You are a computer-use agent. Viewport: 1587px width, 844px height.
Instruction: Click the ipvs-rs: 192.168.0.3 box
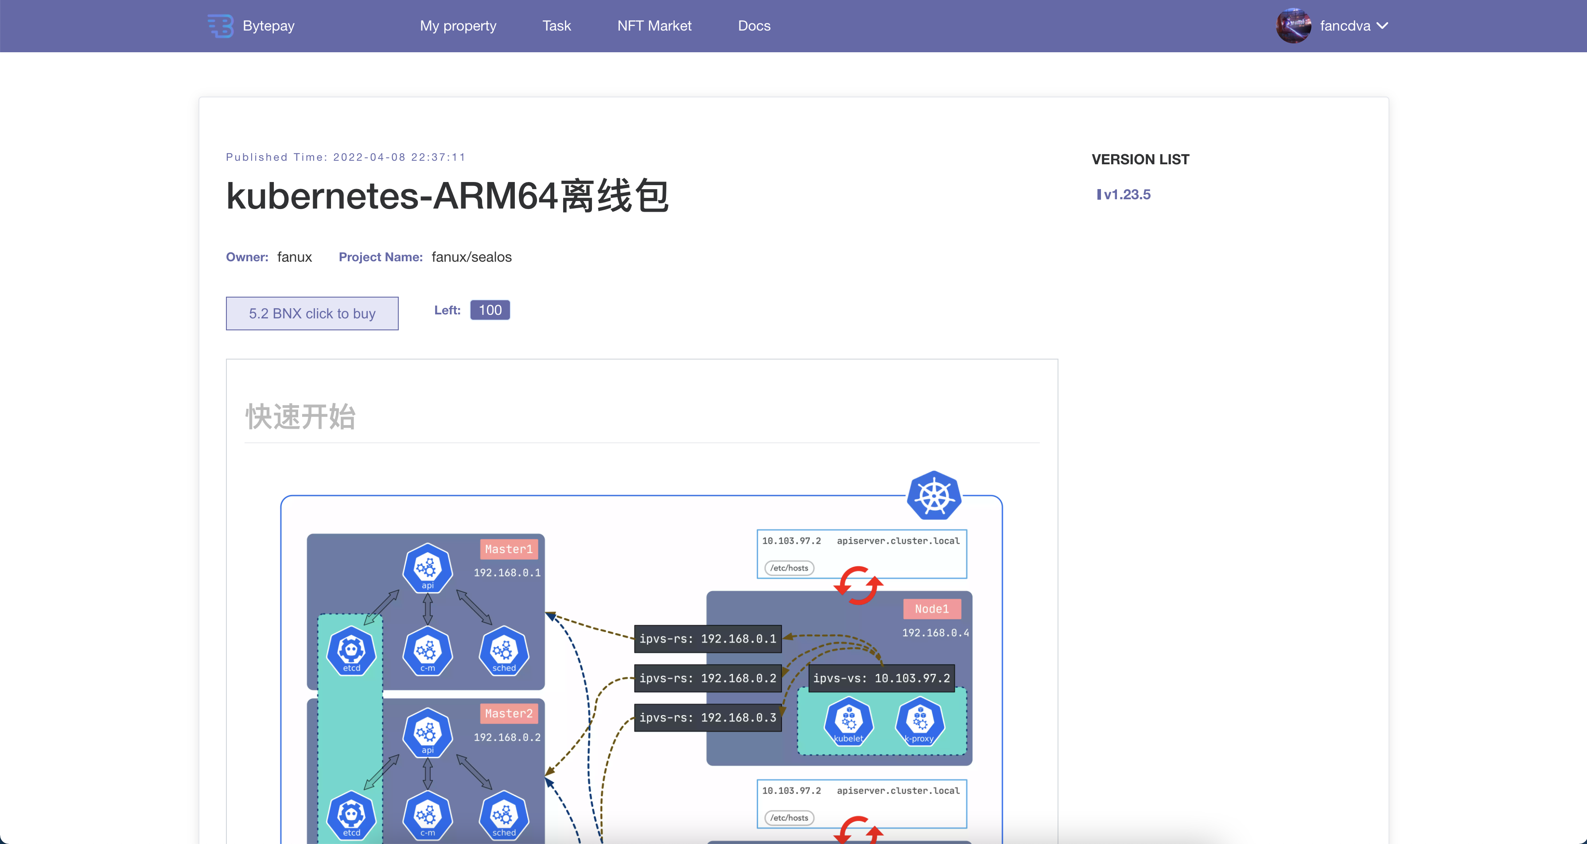tap(708, 717)
